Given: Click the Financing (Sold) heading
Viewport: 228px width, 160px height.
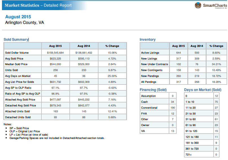Looking at the screenshot, I should (x=153, y=90).
